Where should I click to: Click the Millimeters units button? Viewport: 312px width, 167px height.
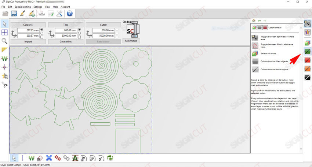131,41
